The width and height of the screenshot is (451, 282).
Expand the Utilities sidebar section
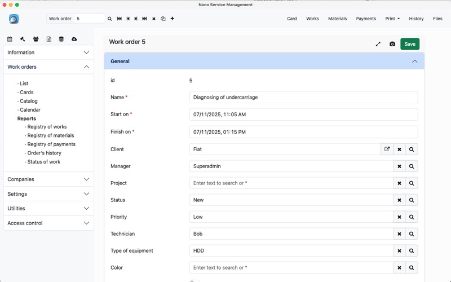(48, 208)
